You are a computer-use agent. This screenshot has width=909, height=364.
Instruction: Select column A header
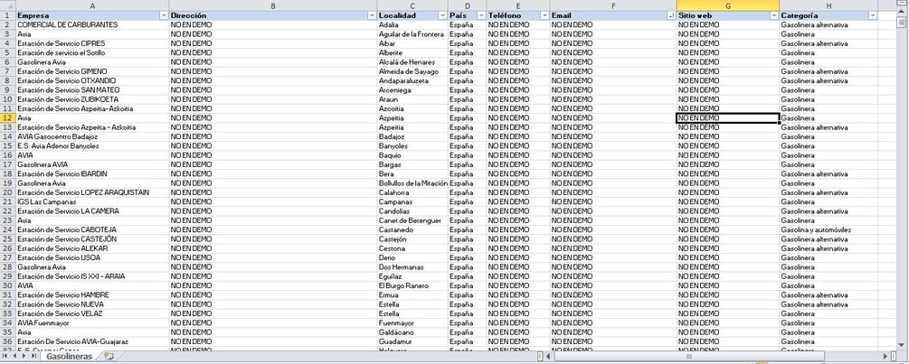pos(92,5)
